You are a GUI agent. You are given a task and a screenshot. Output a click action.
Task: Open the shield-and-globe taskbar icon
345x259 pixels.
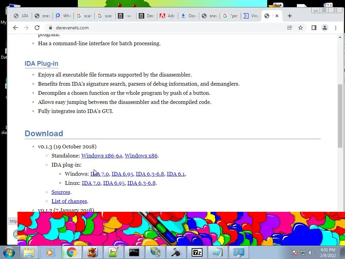pyautogui.click(x=155, y=252)
